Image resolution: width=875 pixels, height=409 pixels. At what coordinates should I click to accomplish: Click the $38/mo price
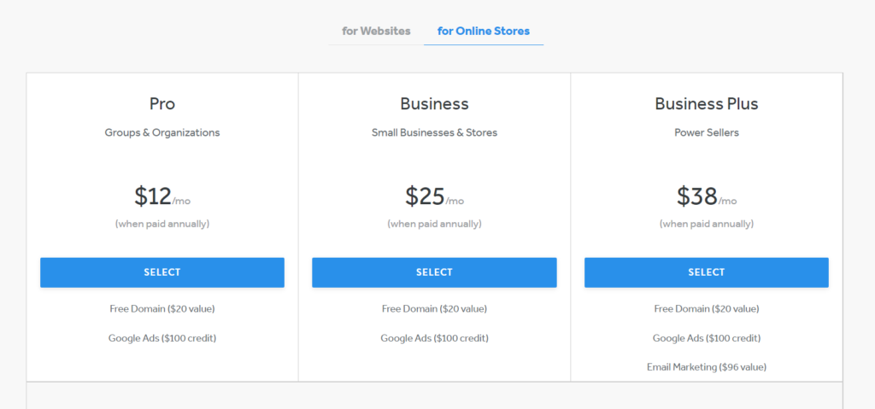click(x=707, y=196)
